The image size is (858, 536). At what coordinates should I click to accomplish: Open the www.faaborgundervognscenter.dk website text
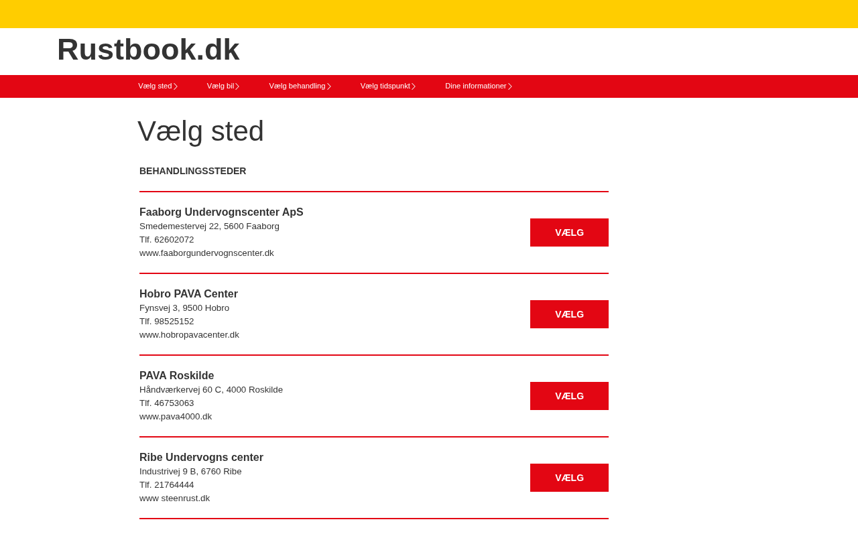pyautogui.click(x=206, y=253)
